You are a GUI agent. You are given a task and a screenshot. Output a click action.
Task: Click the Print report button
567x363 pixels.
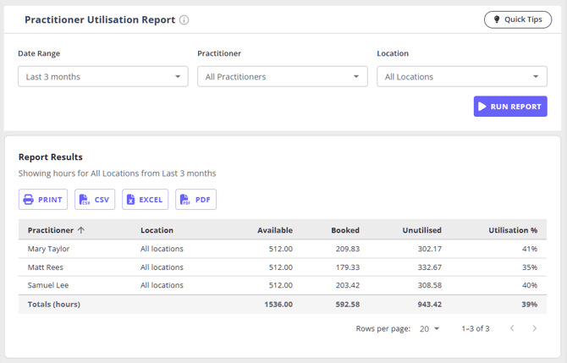(x=43, y=199)
